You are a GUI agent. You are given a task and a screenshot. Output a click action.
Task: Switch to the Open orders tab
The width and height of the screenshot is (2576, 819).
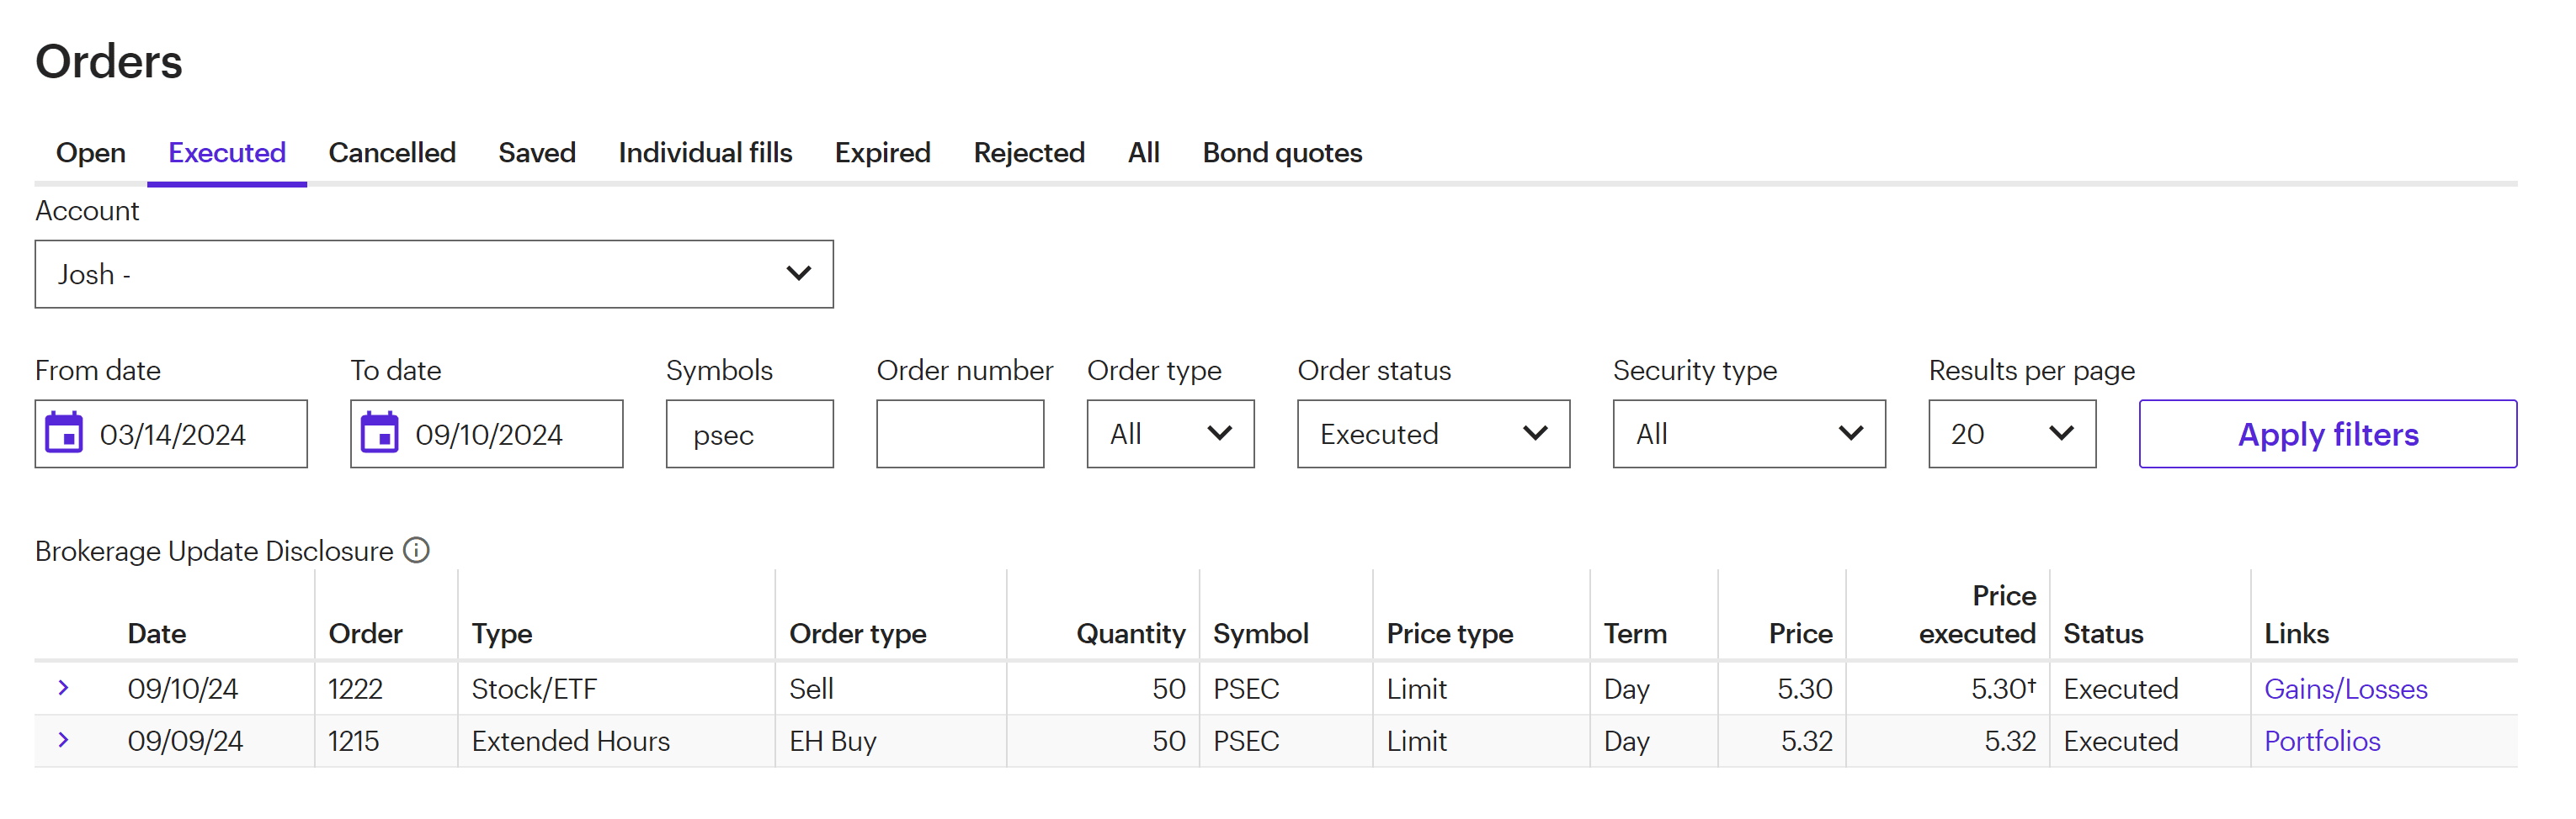click(91, 153)
